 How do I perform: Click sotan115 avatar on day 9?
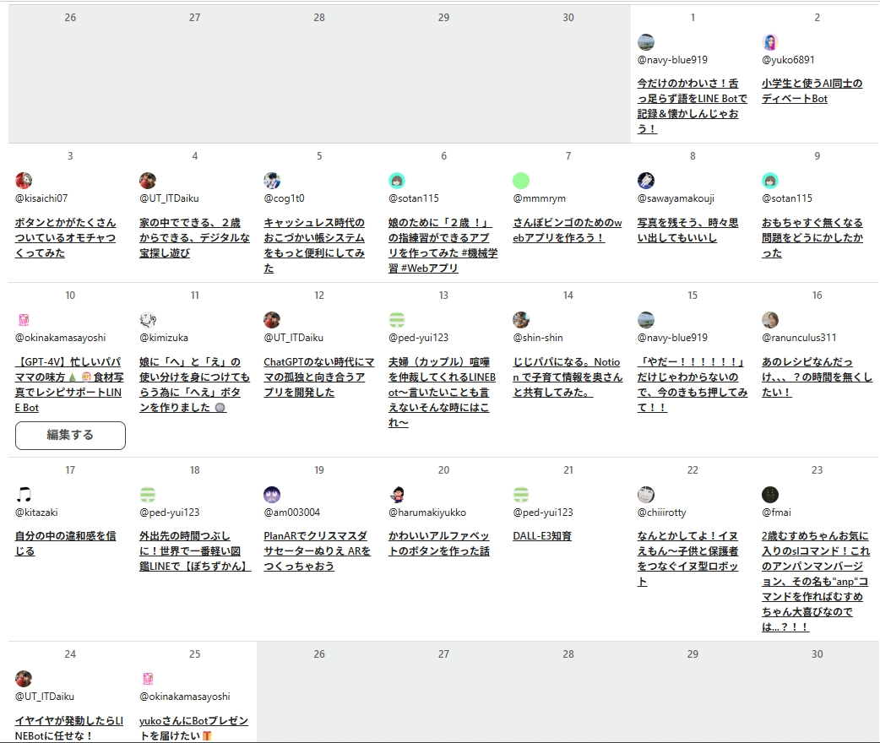click(770, 181)
